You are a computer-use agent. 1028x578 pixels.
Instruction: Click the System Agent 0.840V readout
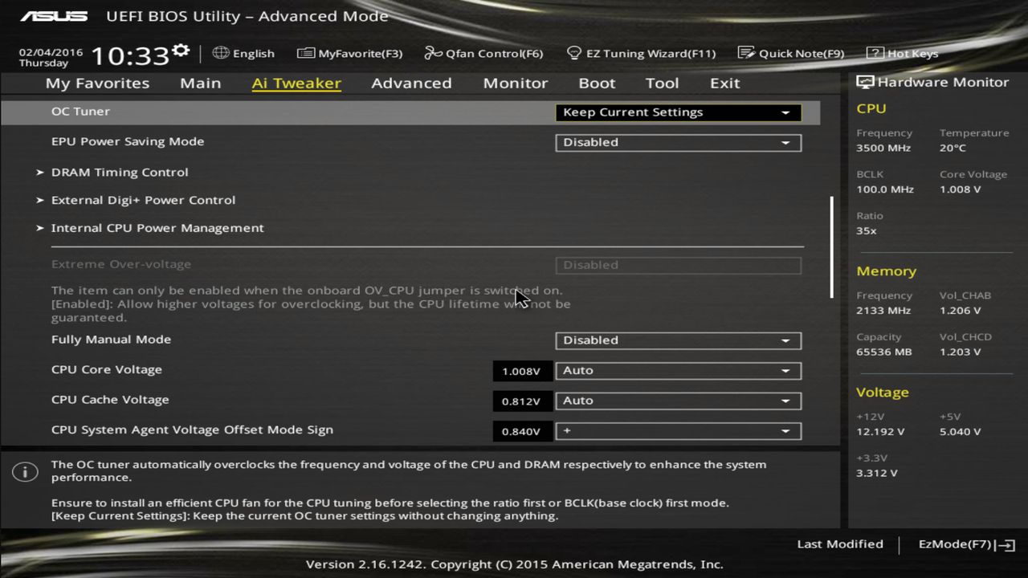coord(521,432)
